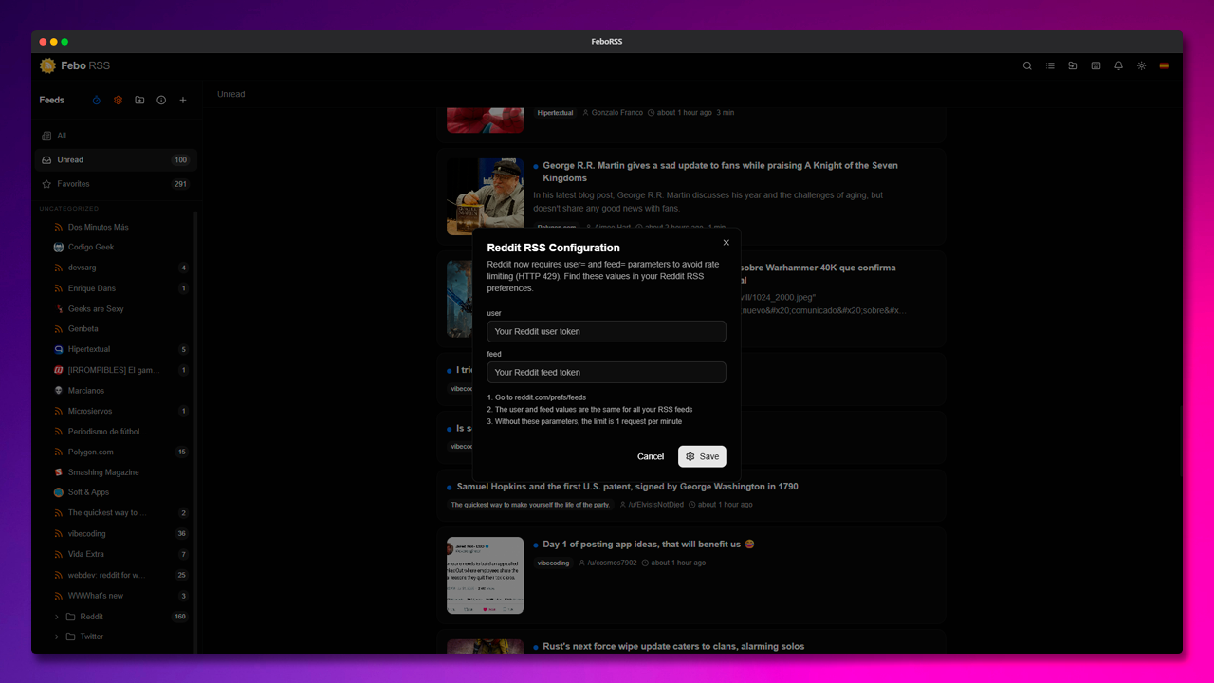Image resolution: width=1214 pixels, height=683 pixels.
Task: Click the Hipertextual feed icon
Action: [59, 350]
